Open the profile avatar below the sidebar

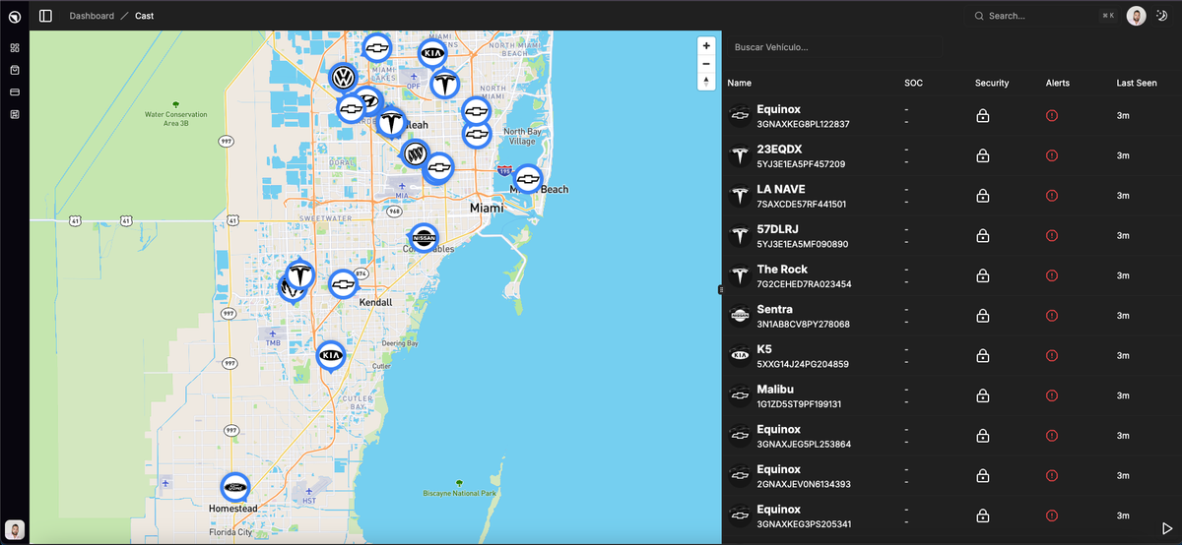coord(15,529)
